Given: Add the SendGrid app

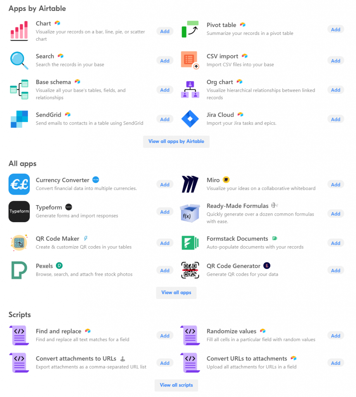Looking at the screenshot, I should (x=165, y=119).
